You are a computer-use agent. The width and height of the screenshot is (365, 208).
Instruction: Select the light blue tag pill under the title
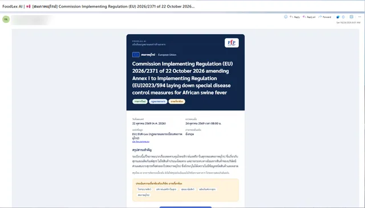coord(158,101)
